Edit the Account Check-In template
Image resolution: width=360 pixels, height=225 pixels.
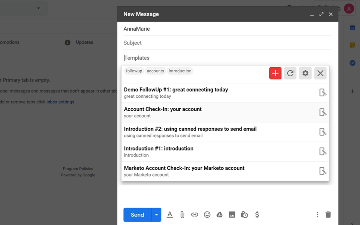click(323, 112)
